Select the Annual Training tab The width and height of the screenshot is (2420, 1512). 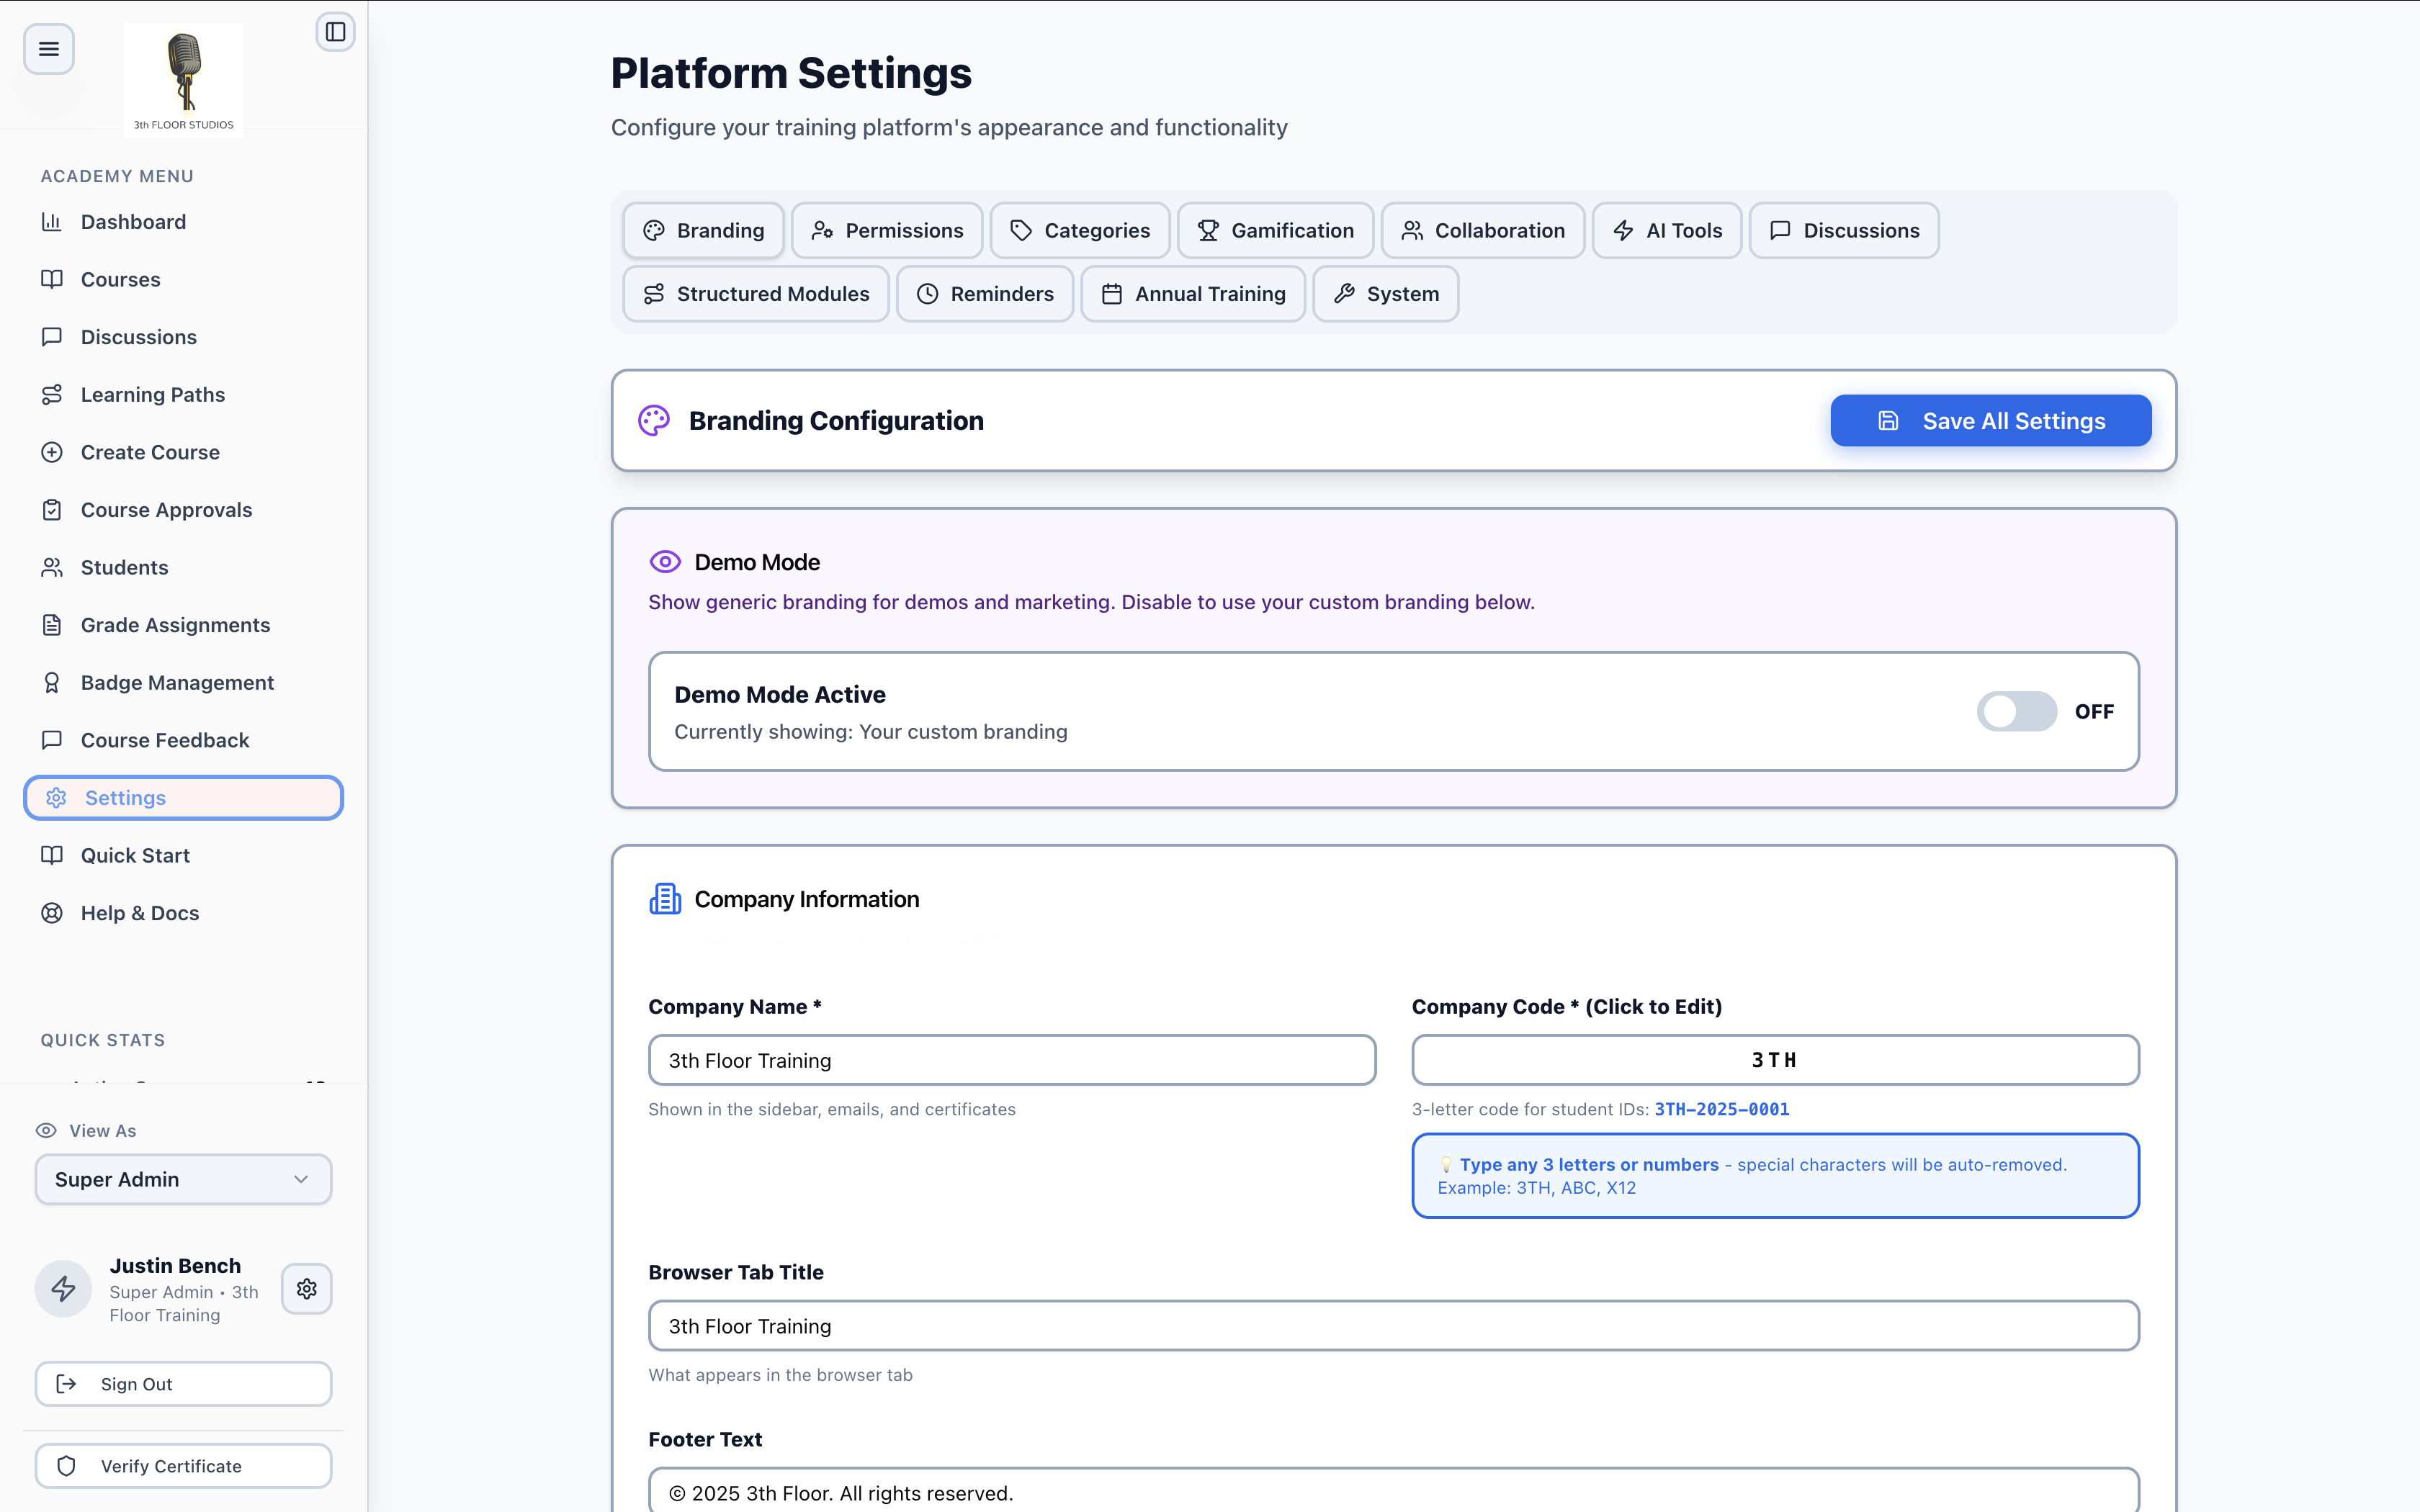point(1193,294)
